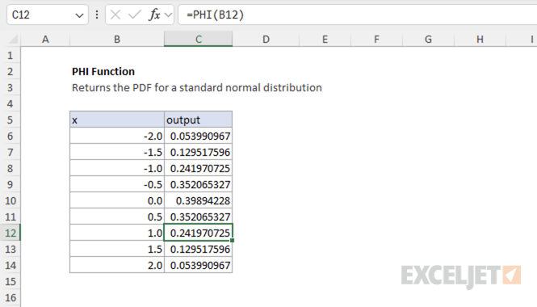The image size is (537, 307).
Task: Click the formula bar containing =PHI(B12)
Action: click(x=358, y=15)
